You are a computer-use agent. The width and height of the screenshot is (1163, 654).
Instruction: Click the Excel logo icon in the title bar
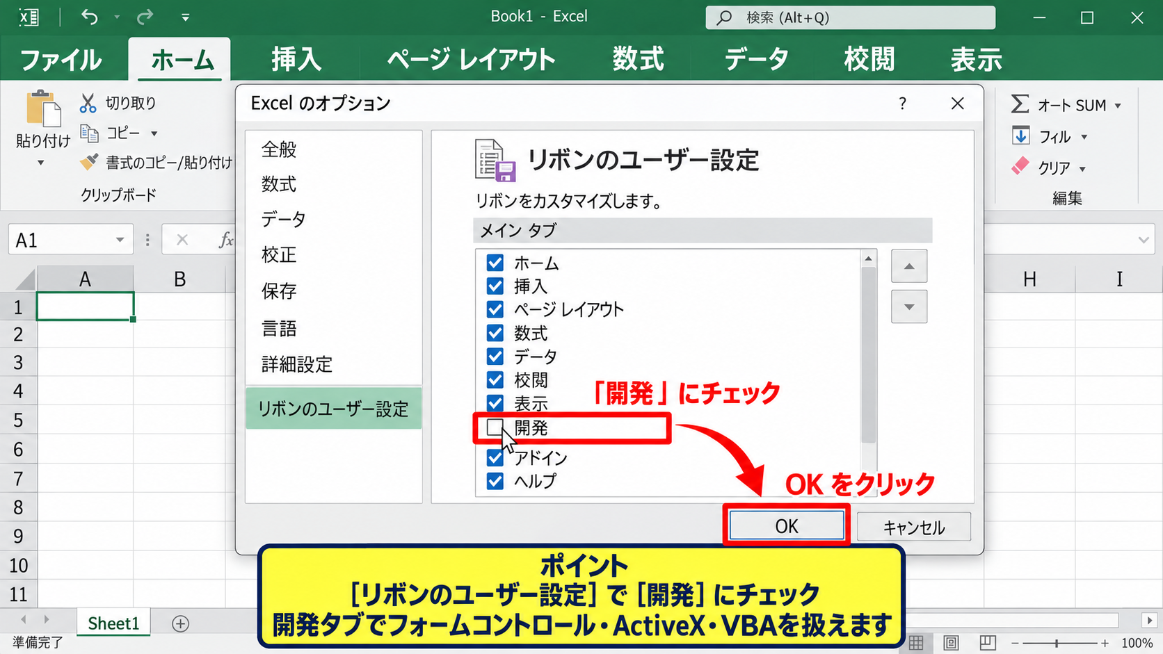click(29, 17)
